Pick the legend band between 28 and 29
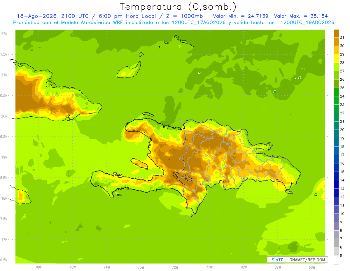Screen dimensions: 350x271 click(x=336, y=58)
